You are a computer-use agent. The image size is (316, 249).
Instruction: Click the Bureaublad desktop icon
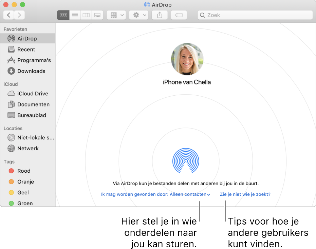(11, 115)
